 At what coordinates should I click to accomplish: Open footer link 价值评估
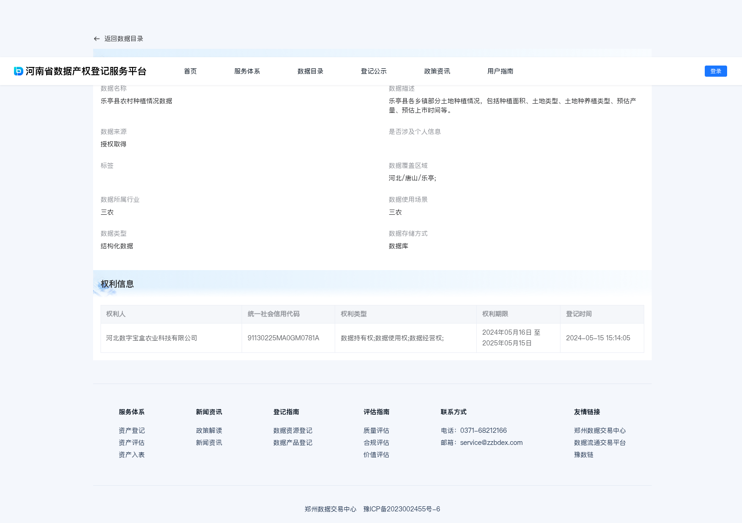377,455
